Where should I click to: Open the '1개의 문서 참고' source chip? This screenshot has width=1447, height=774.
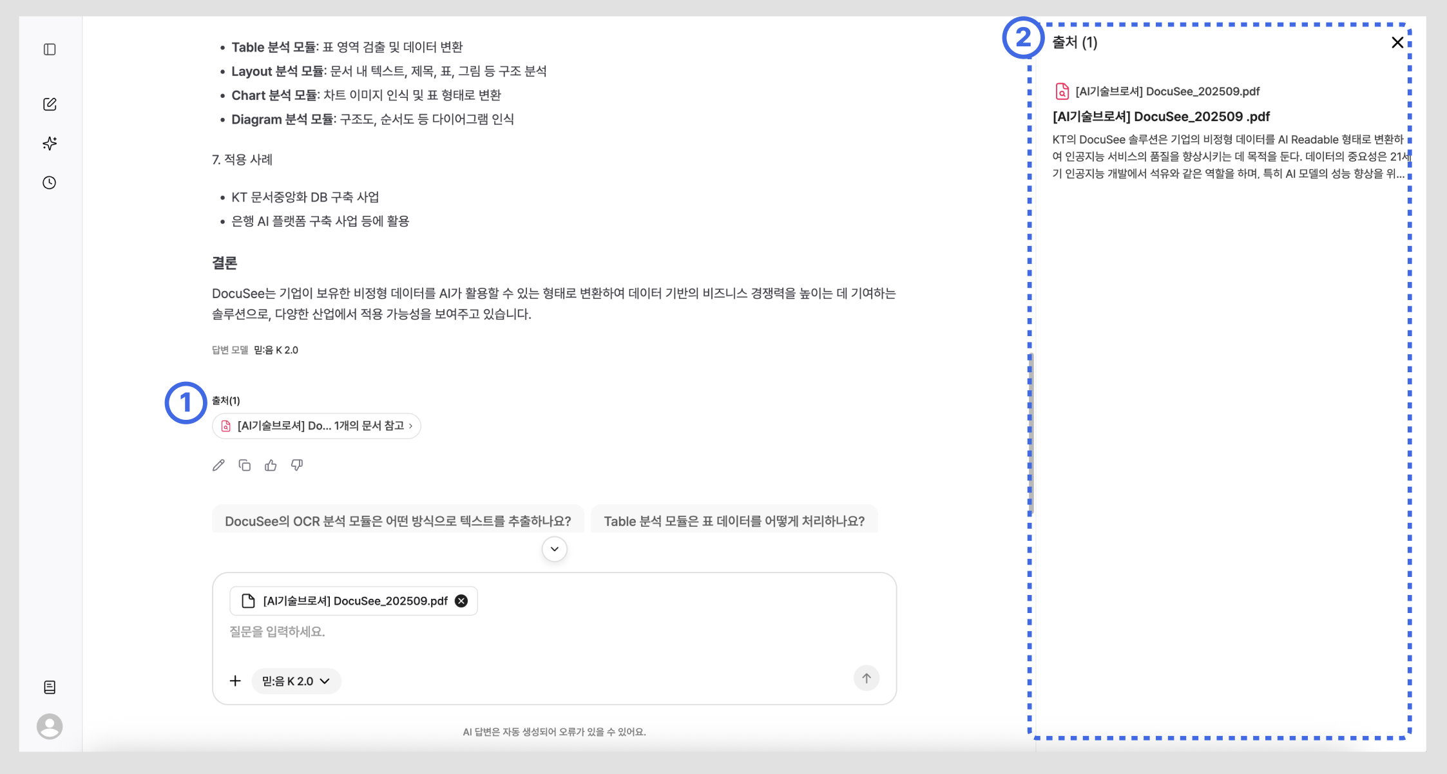click(316, 426)
